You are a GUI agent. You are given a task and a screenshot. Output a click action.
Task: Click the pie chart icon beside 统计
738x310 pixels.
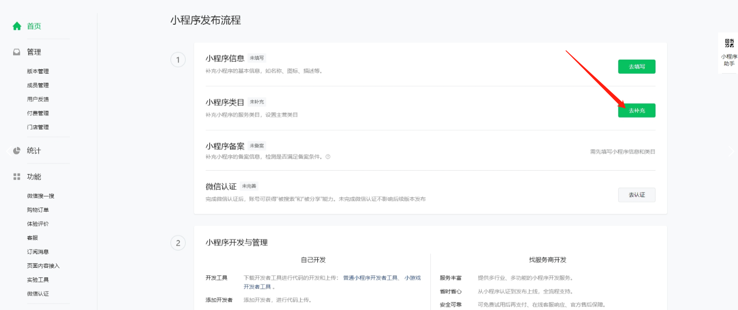click(17, 151)
